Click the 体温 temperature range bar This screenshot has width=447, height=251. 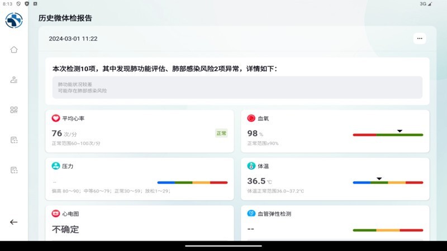click(388, 182)
